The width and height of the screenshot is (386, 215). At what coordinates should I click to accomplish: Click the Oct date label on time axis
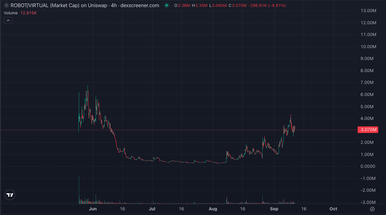point(333,209)
